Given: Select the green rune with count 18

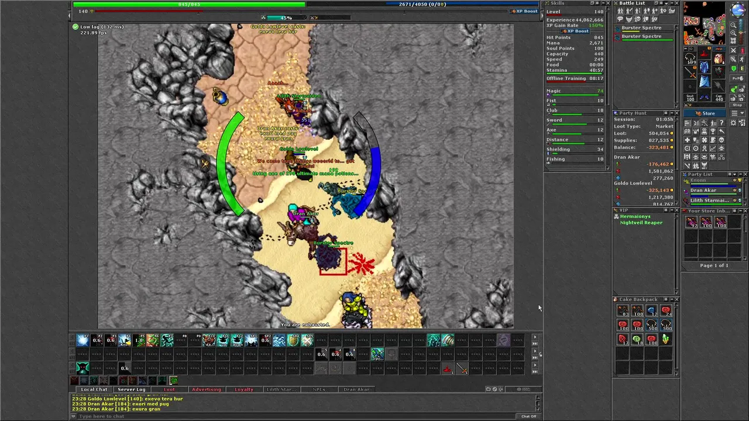Looking at the screenshot, I should (637, 339).
